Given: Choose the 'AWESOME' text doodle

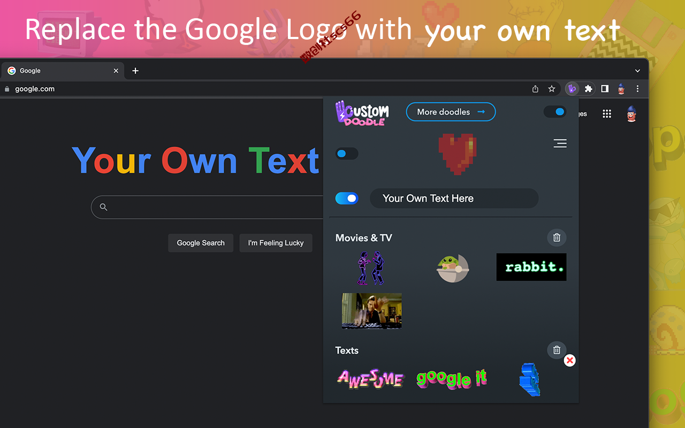Looking at the screenshot, I should [x=370, y=378].
